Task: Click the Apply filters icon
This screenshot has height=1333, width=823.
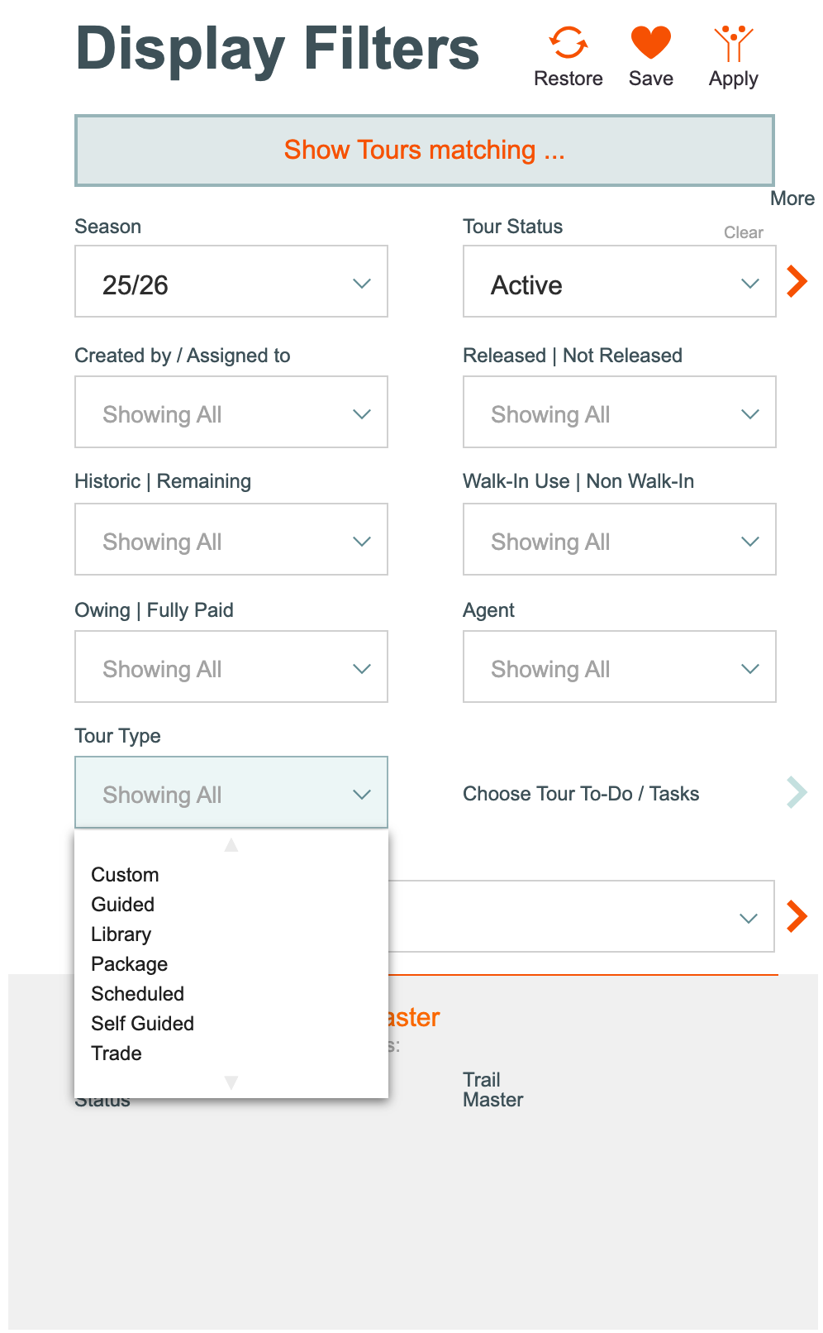Action: click(x=733, y=43)
